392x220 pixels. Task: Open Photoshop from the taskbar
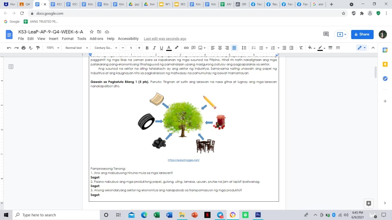[258, 215]
